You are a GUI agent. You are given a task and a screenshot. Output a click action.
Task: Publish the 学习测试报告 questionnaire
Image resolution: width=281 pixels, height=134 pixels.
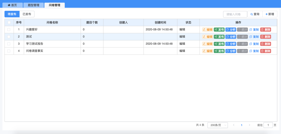coord(219,44)
